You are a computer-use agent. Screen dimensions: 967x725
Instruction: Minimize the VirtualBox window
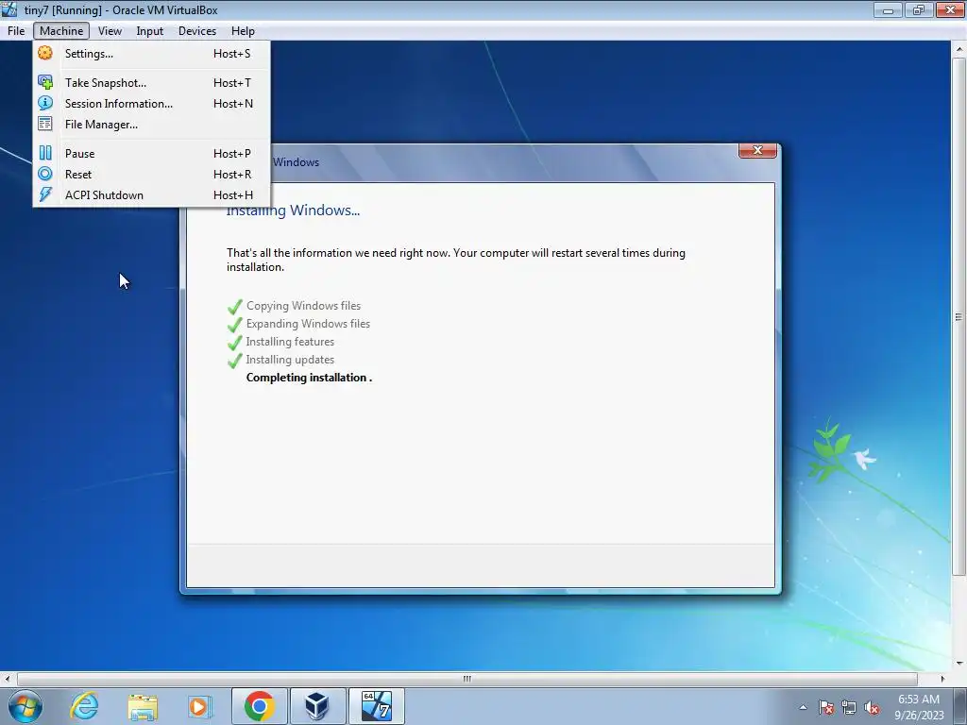pos(888,9)
